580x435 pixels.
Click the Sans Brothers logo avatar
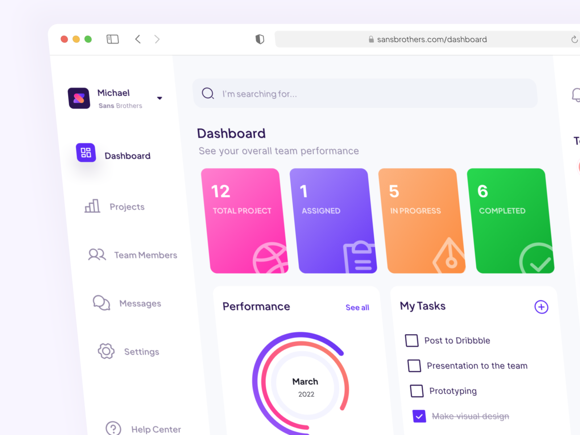click(79, 98)
